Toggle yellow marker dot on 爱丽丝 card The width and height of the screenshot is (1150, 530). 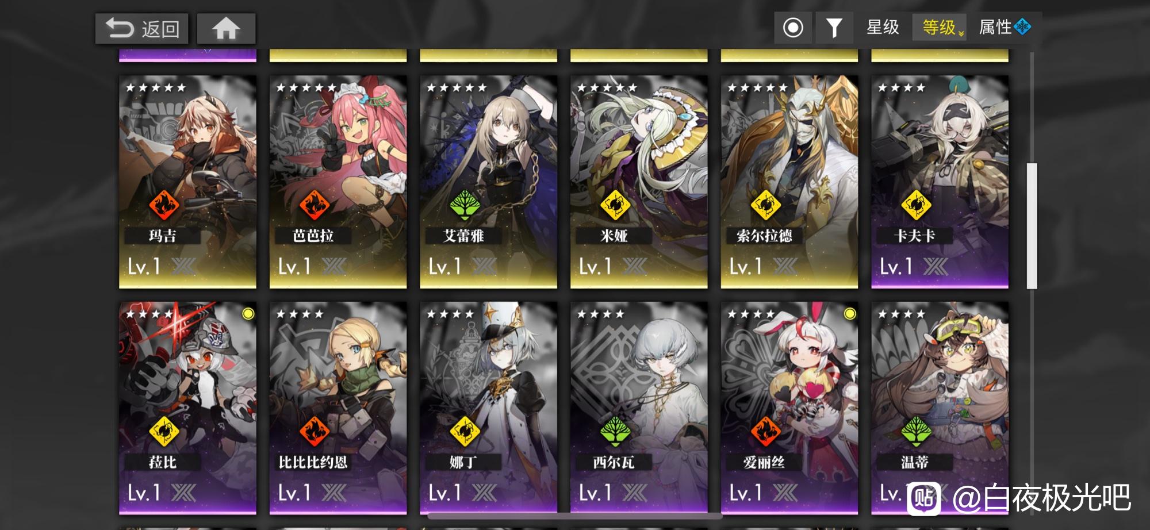(850, 313)
